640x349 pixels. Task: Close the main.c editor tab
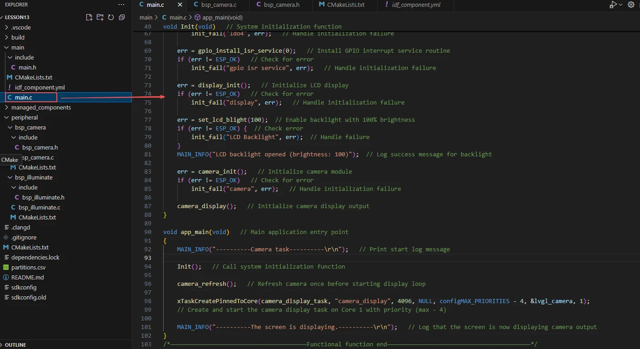point(180,5)
